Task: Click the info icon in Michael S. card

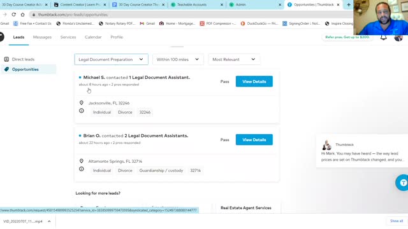Action: click(x=82, y=111)
